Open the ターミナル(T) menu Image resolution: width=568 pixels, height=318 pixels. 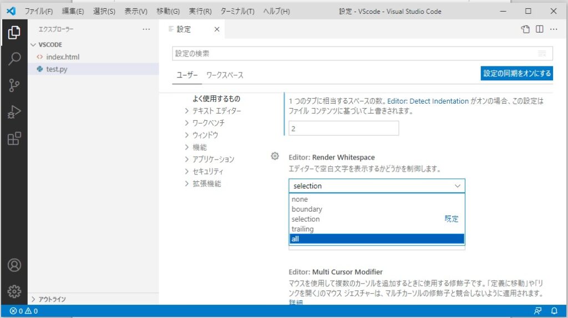tap(237, 11)
